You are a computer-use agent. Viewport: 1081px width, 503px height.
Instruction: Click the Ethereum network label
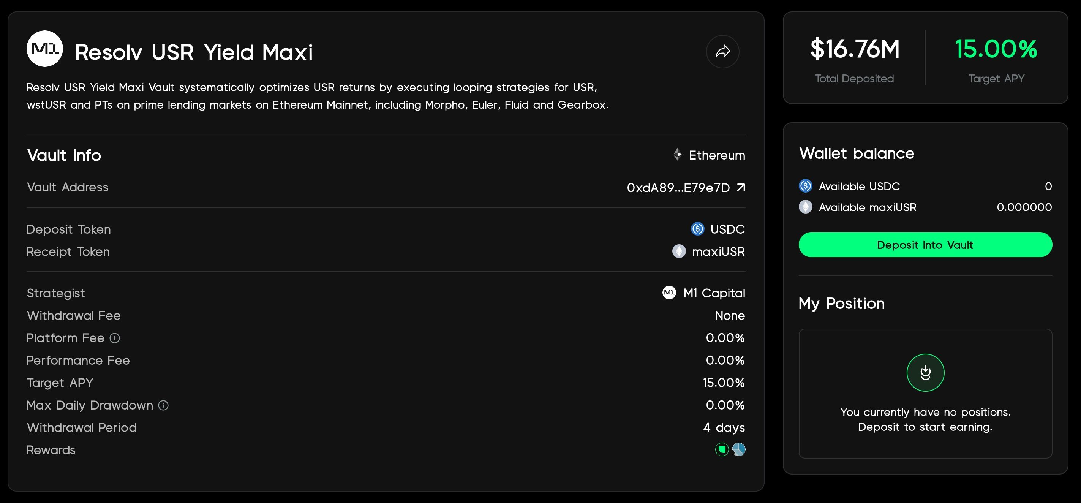717,155
